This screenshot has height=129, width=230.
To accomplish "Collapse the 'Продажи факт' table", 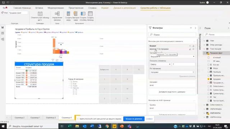I will pyautogui.click(x=204, y=53).
